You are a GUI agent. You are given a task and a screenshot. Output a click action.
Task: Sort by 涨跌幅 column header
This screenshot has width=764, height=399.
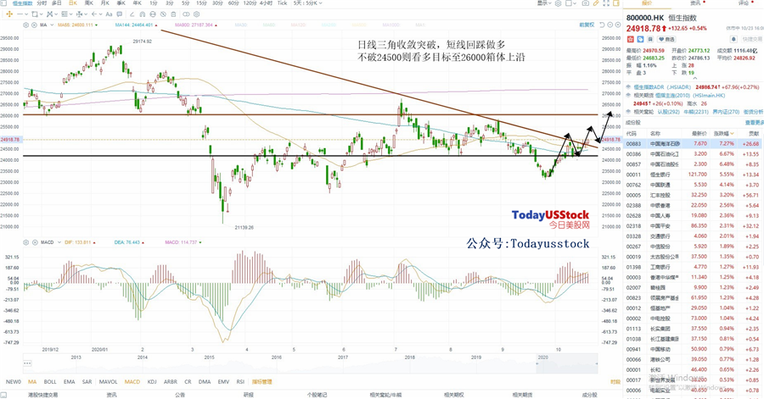pos(723,133)
